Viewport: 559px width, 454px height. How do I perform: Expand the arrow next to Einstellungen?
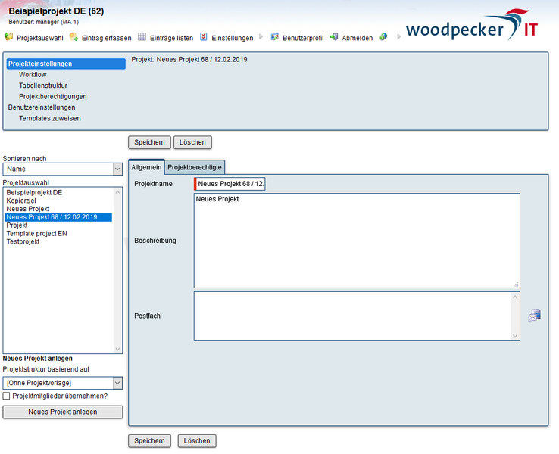pyautogui.click(x=261, y=37)
